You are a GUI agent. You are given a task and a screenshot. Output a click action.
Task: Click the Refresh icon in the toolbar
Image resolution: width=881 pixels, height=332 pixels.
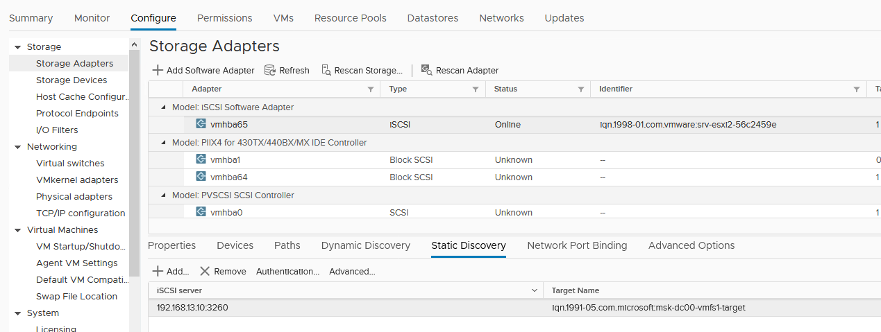click(x=270, y=70)
